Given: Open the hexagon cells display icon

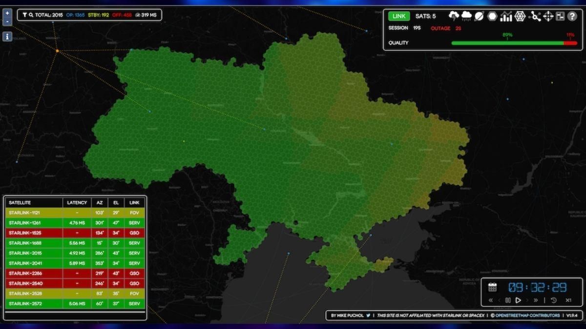Looking at the screenshot, I should (492, 16).
